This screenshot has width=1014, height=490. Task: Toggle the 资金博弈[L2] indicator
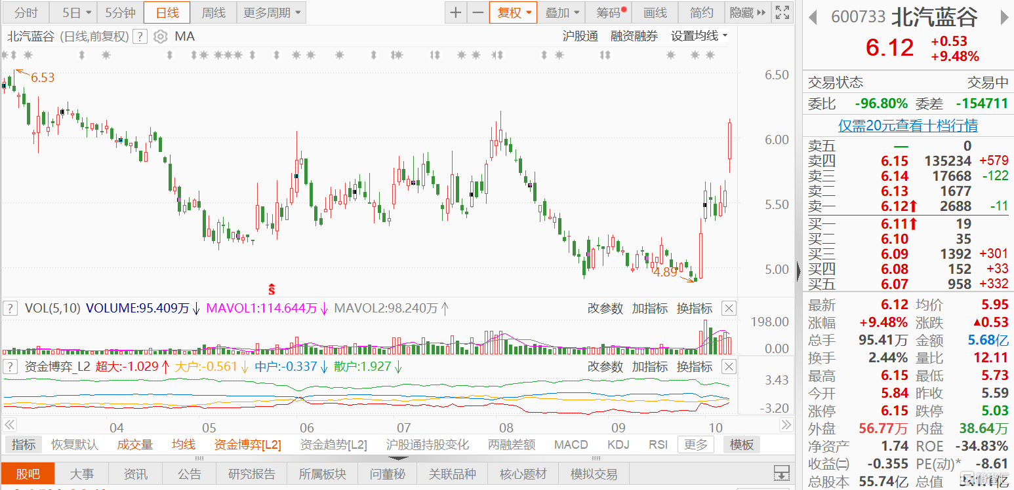(248, 445)
